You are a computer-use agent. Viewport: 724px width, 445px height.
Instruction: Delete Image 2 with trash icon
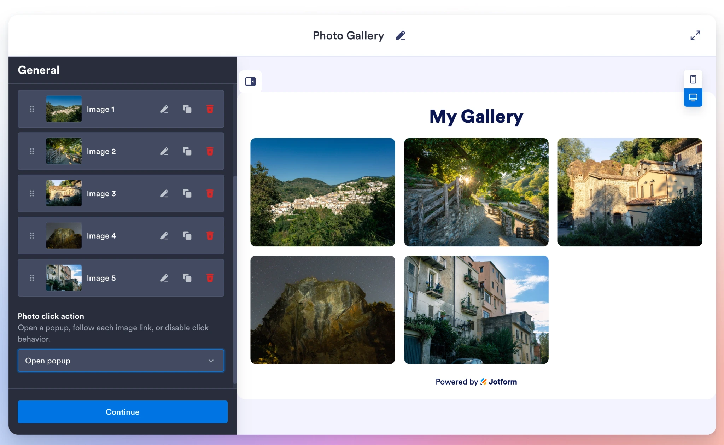tap(210, 151)
